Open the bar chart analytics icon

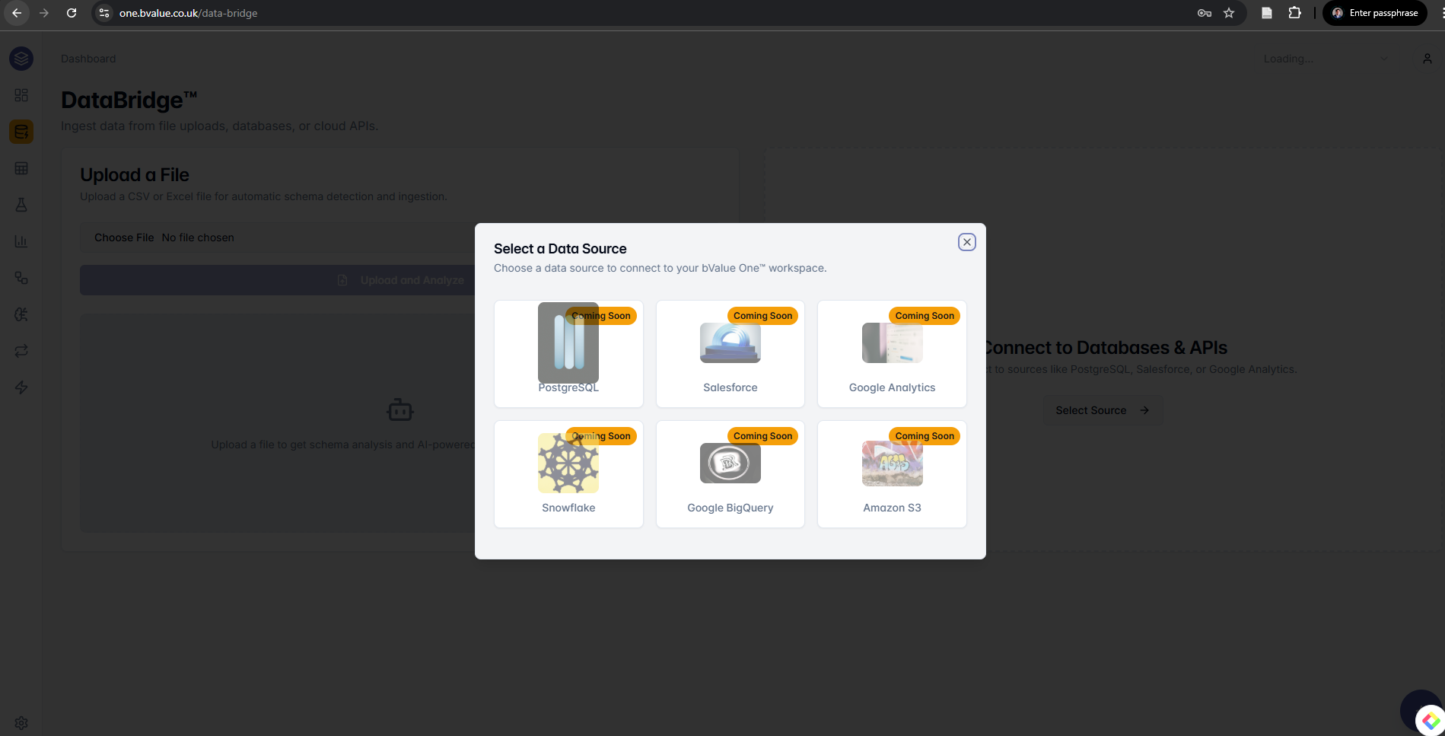click(21, 241)
